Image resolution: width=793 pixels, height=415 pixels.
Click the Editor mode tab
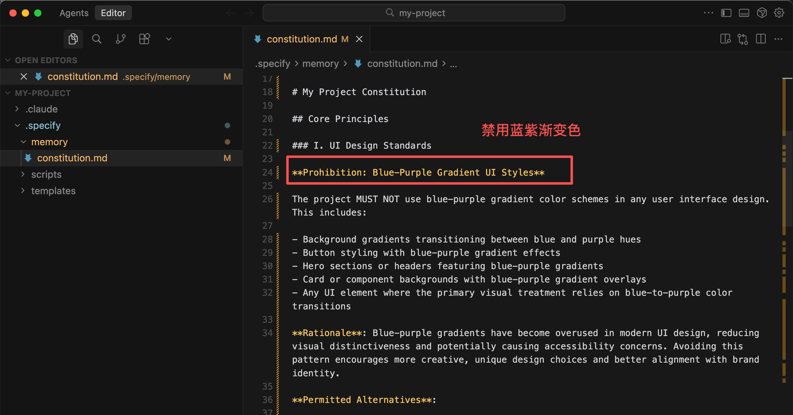point(113,13)
